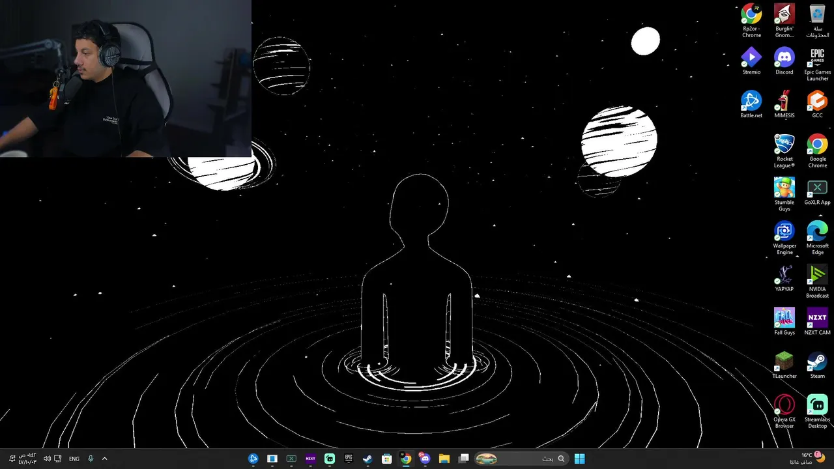834x469 pixels.
Task: Open the weather widget showing 16°C
Action: [808, 459]
